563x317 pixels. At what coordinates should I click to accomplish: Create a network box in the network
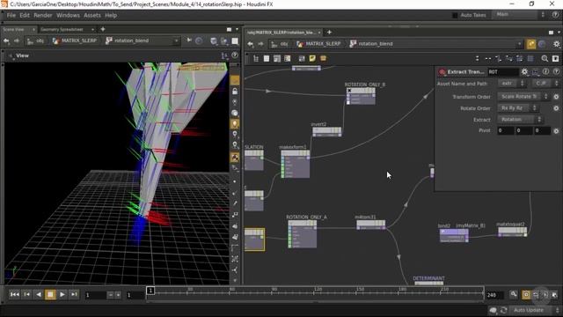click(x=323, y=58)
